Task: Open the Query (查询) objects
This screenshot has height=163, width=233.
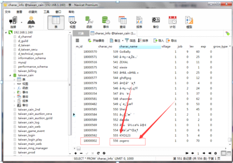Action: pyautogui.click(x=123, y=22)
